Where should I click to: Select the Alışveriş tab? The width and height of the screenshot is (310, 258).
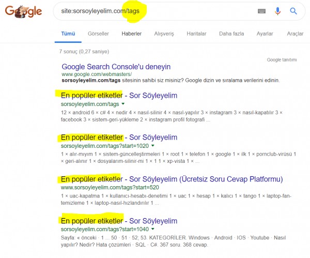tap(164, 34)
